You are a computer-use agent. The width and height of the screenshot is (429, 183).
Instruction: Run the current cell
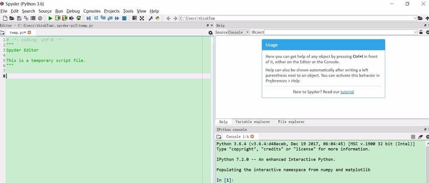[x=58, y=19]
